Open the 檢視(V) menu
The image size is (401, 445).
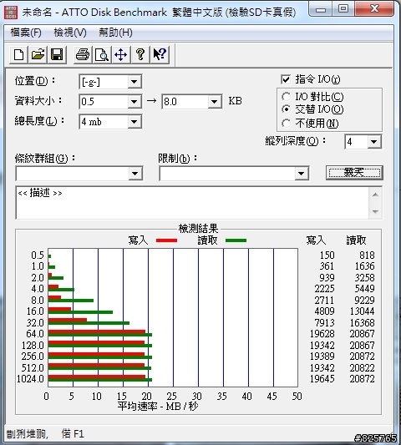70,33
